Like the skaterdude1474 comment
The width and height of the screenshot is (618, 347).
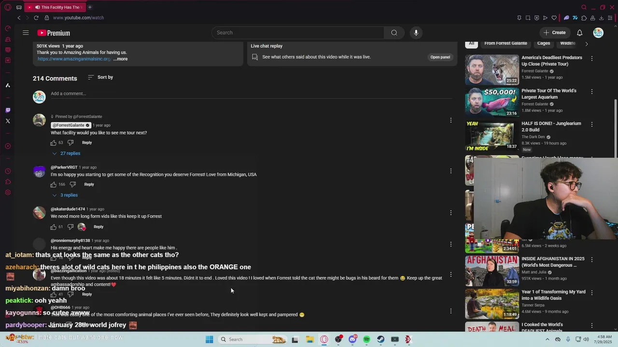(54, 227)
